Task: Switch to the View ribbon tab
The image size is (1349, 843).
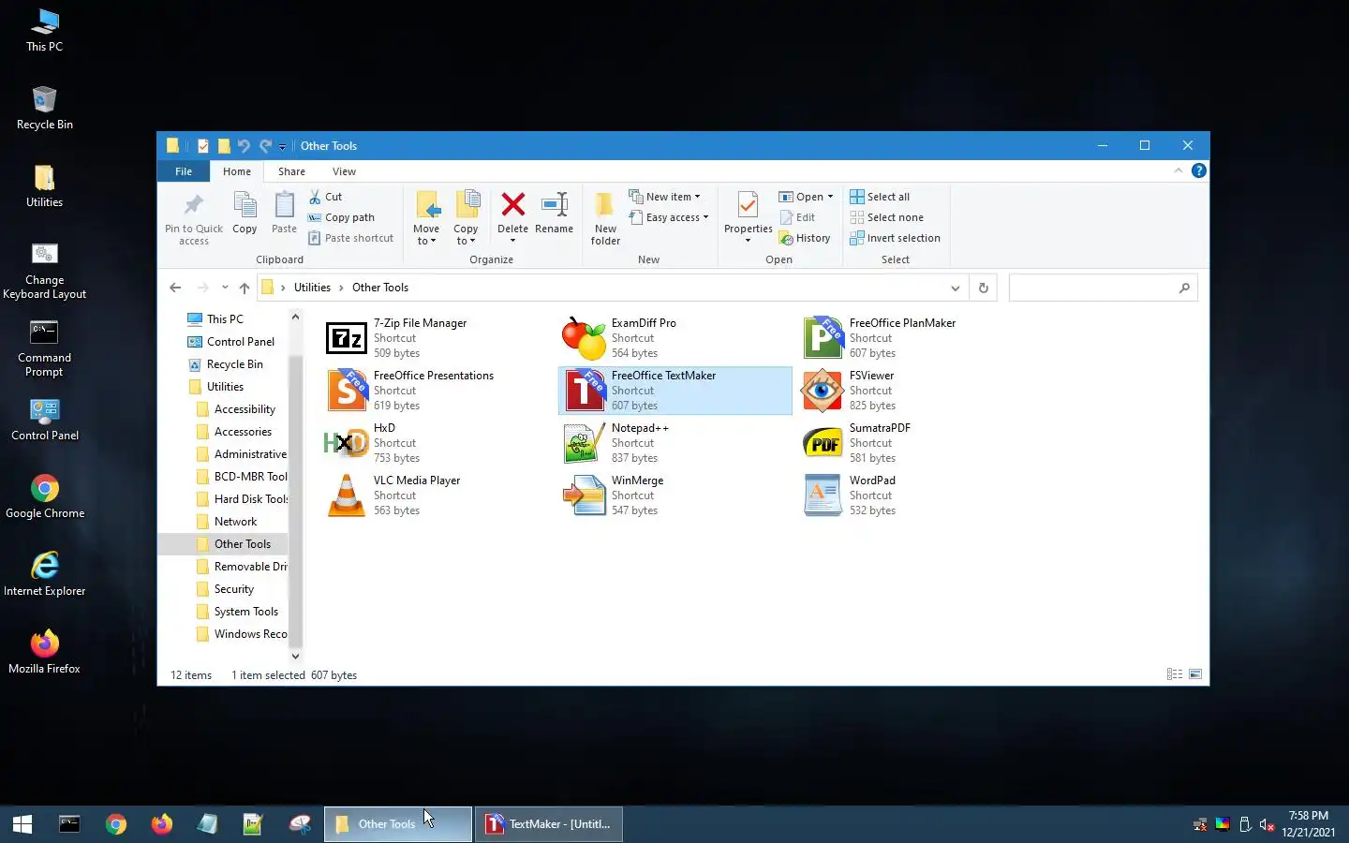Action: coord(344,171)
